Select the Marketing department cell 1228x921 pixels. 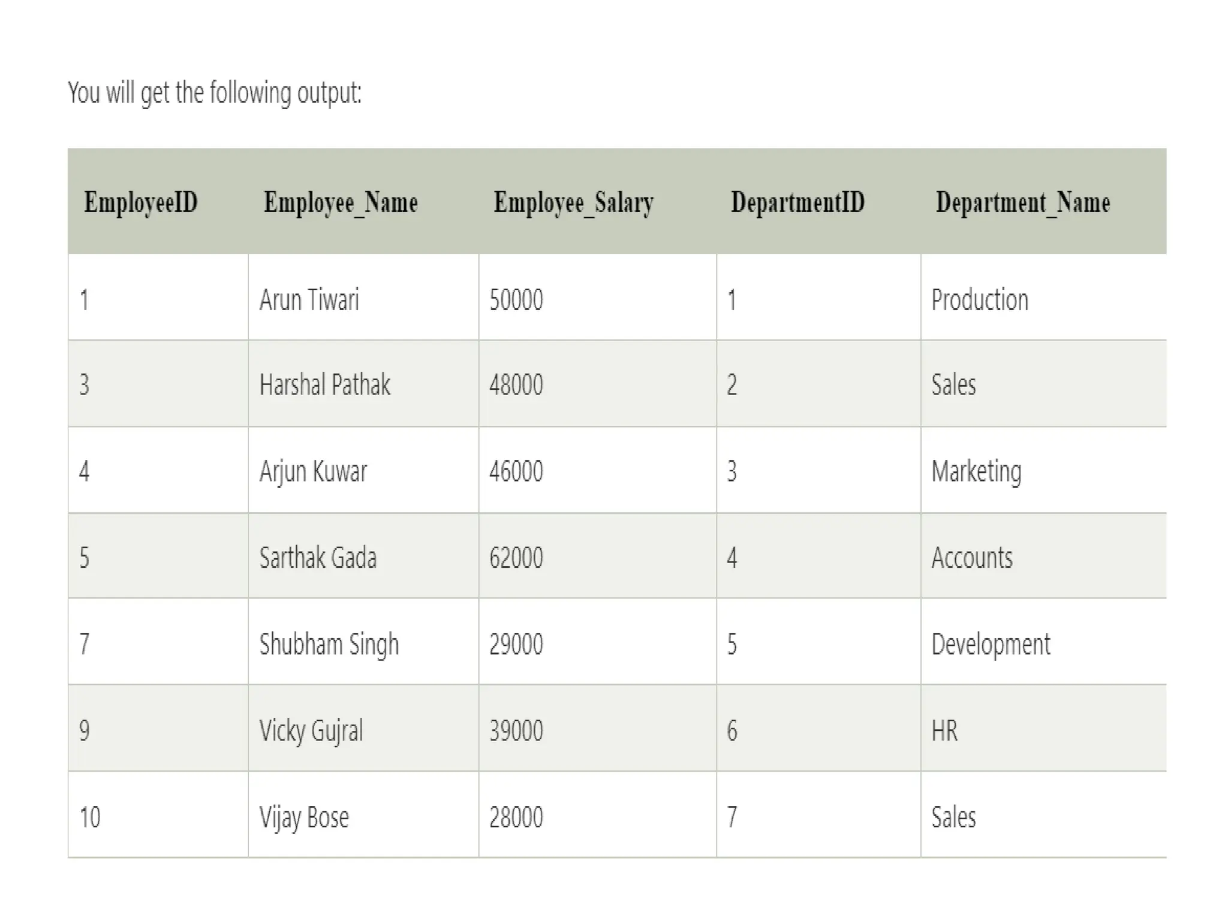click(976, 471)
